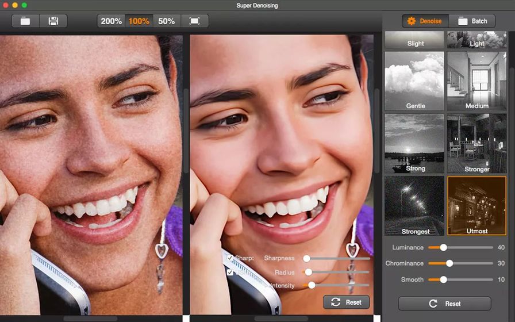Adjust the Radius slider handle
The height and width of the screenshot is (322, 515).
point(309,272)
